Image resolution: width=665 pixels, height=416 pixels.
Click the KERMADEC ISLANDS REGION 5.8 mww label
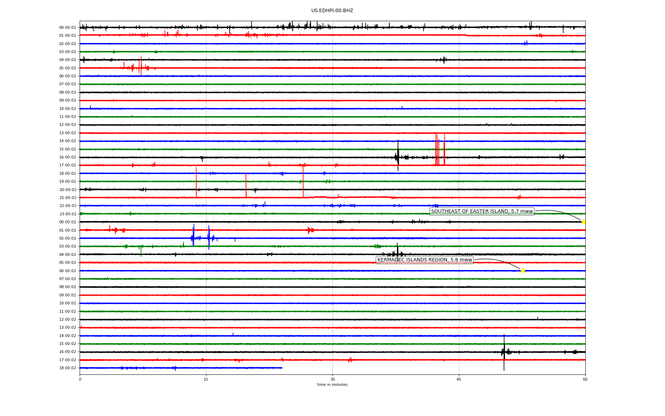click(425, 260)
